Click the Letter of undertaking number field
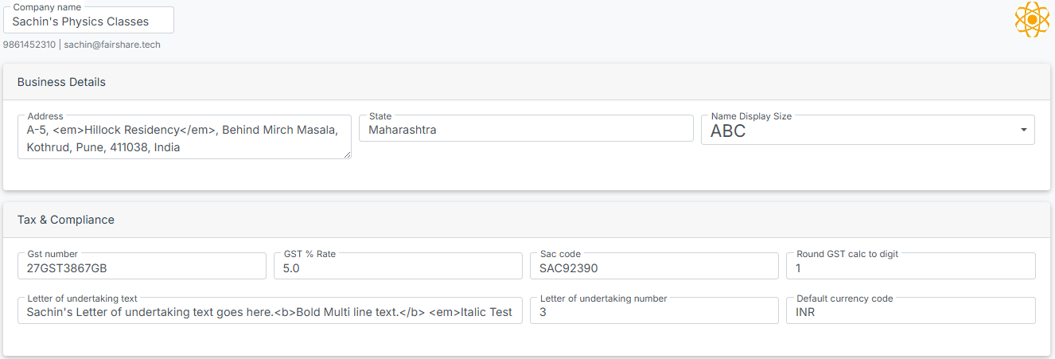 (x=653, y=312)
